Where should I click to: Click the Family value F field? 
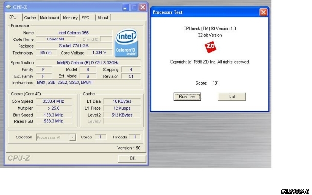pyautogui.click(x=43, y=69)
